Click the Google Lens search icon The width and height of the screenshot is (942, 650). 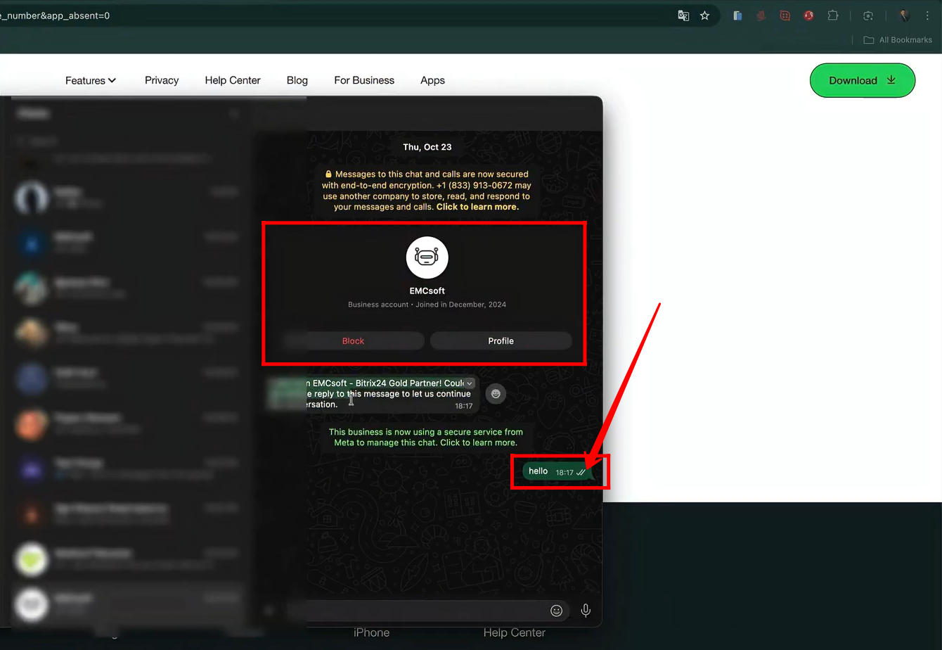868,15
